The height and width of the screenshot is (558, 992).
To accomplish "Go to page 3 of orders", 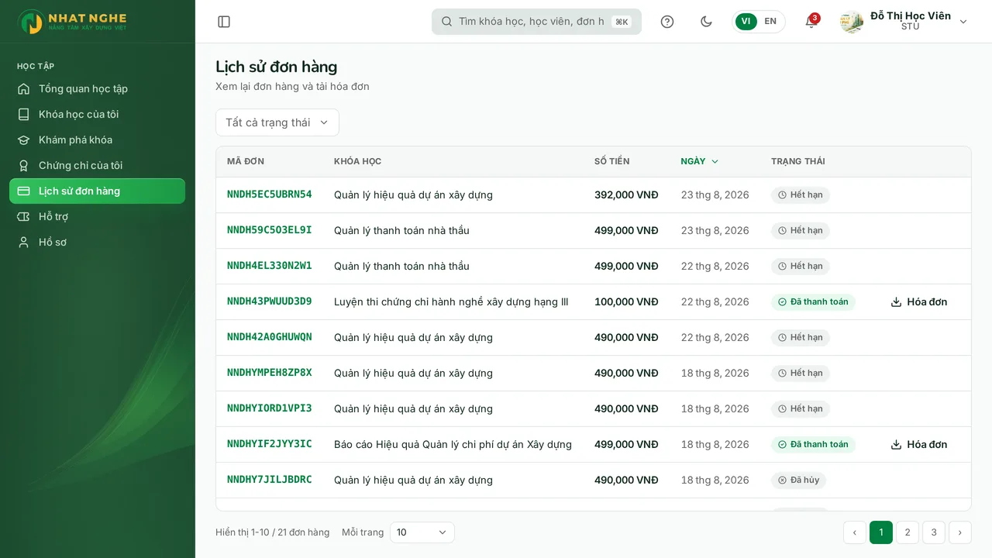I will coord(934,532).
